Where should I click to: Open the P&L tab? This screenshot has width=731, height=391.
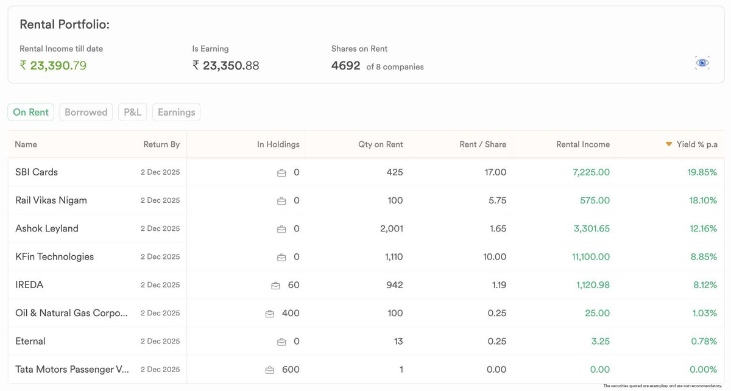[132, 112]
